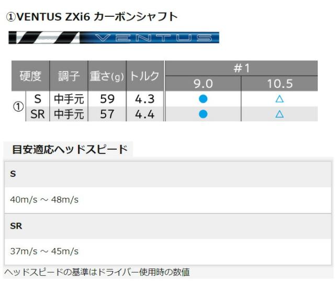Click the weight value 59 cell
335x282 pixels.
click(x=107, y=99)
